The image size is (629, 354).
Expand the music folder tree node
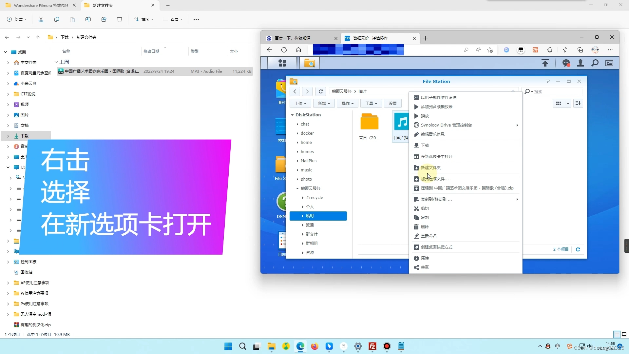click(x=297, y=170)
